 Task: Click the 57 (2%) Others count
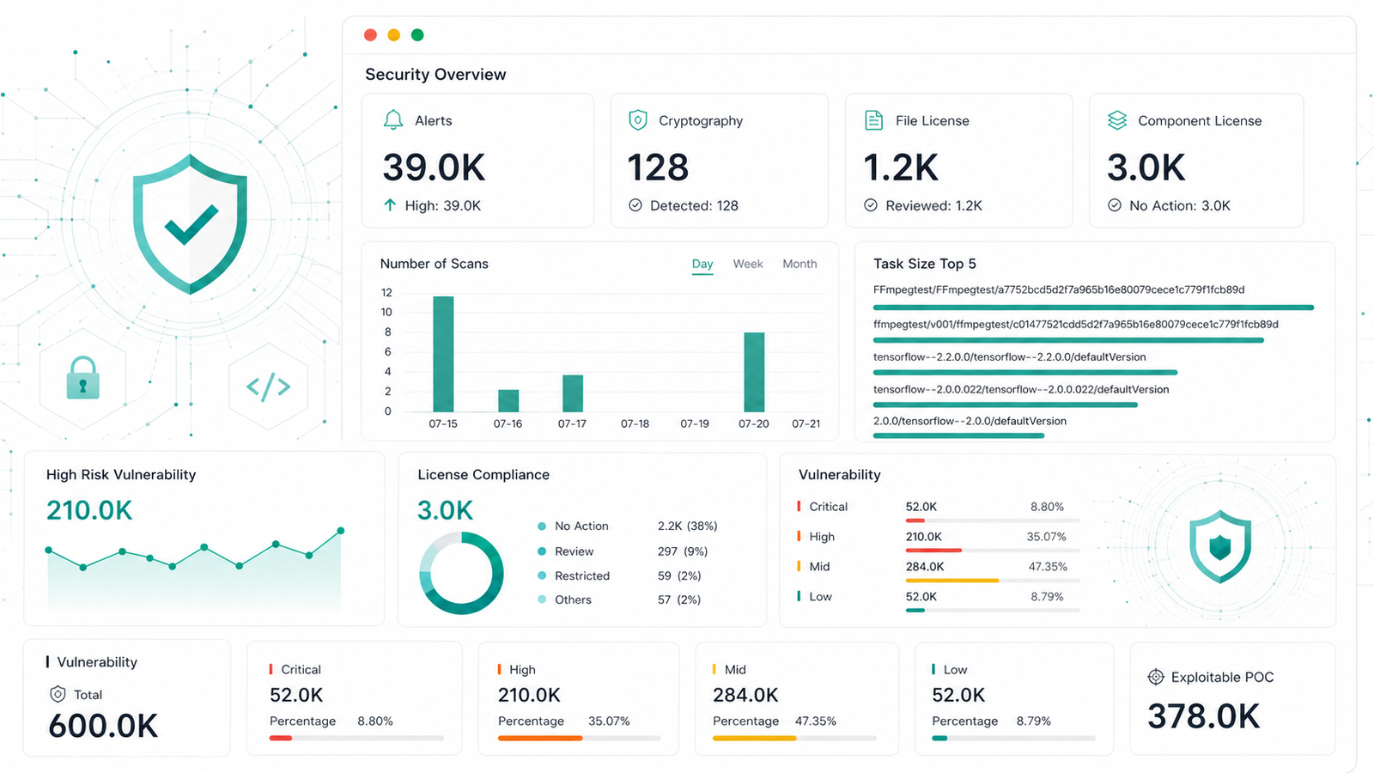point(679,600)
